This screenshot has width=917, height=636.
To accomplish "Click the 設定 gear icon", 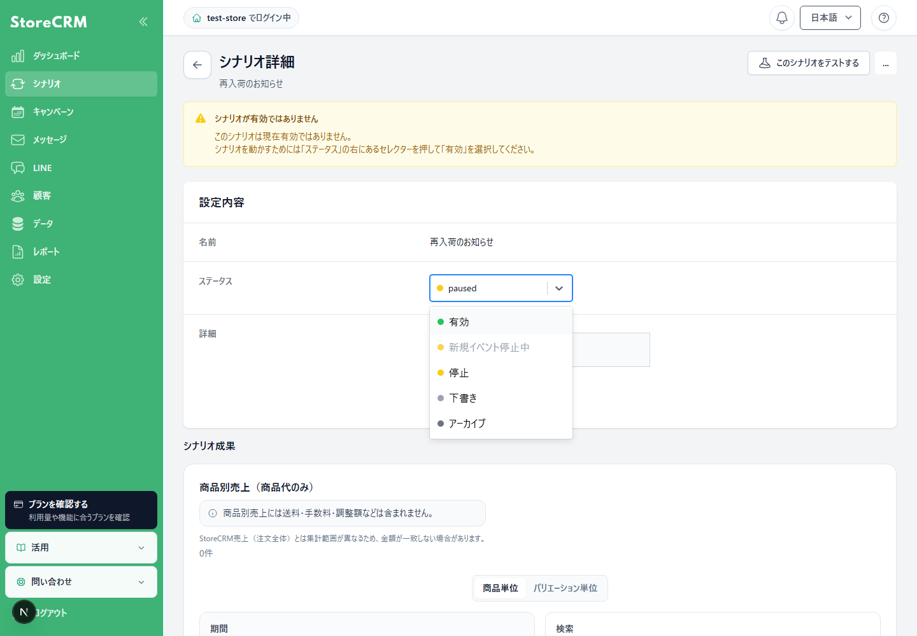I will pos(18,280).
